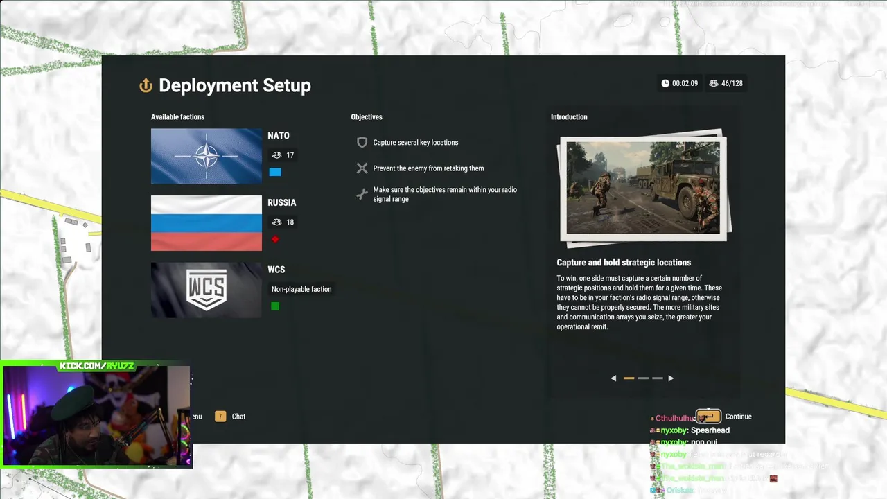Click the Non-playable faction label
The height and width of the screenshot is (499, 887).
301,289
